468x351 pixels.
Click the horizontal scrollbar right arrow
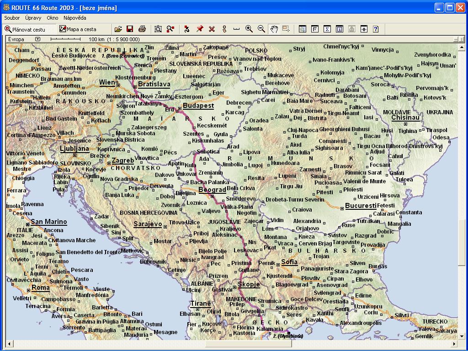point(455,344)
